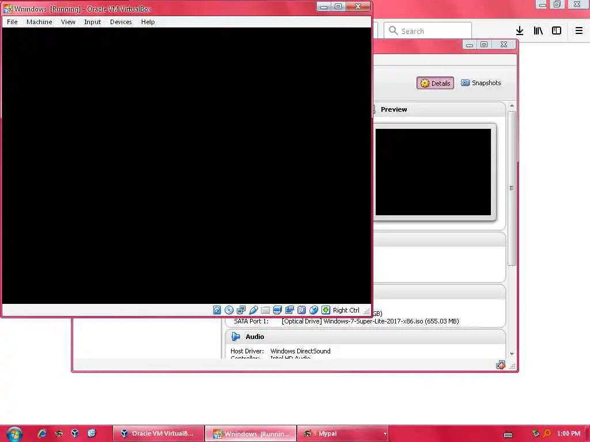Click the orange magnifier tray icon
Screen dimensions: 590x442
[547, 433]
